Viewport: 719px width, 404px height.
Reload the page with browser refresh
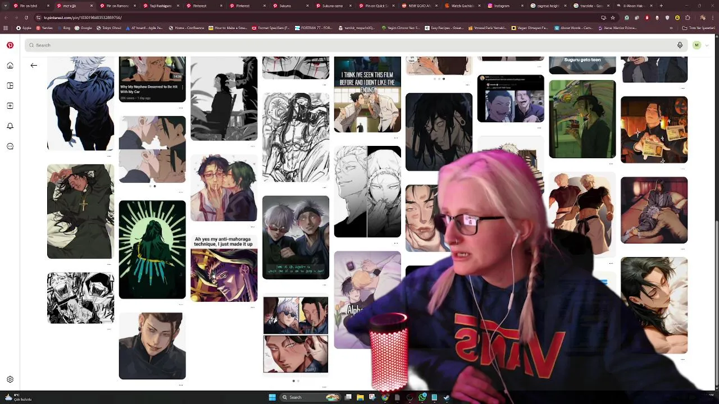tap(26, 17)
